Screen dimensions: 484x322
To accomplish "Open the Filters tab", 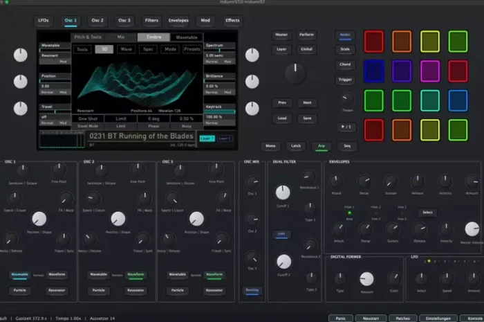I will (x=151, y=20).
